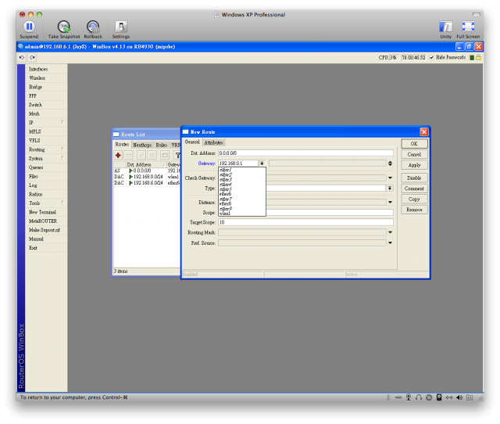Click the network adapter icon in VM status bar
500x424 pixels.
tap(449, 397)
